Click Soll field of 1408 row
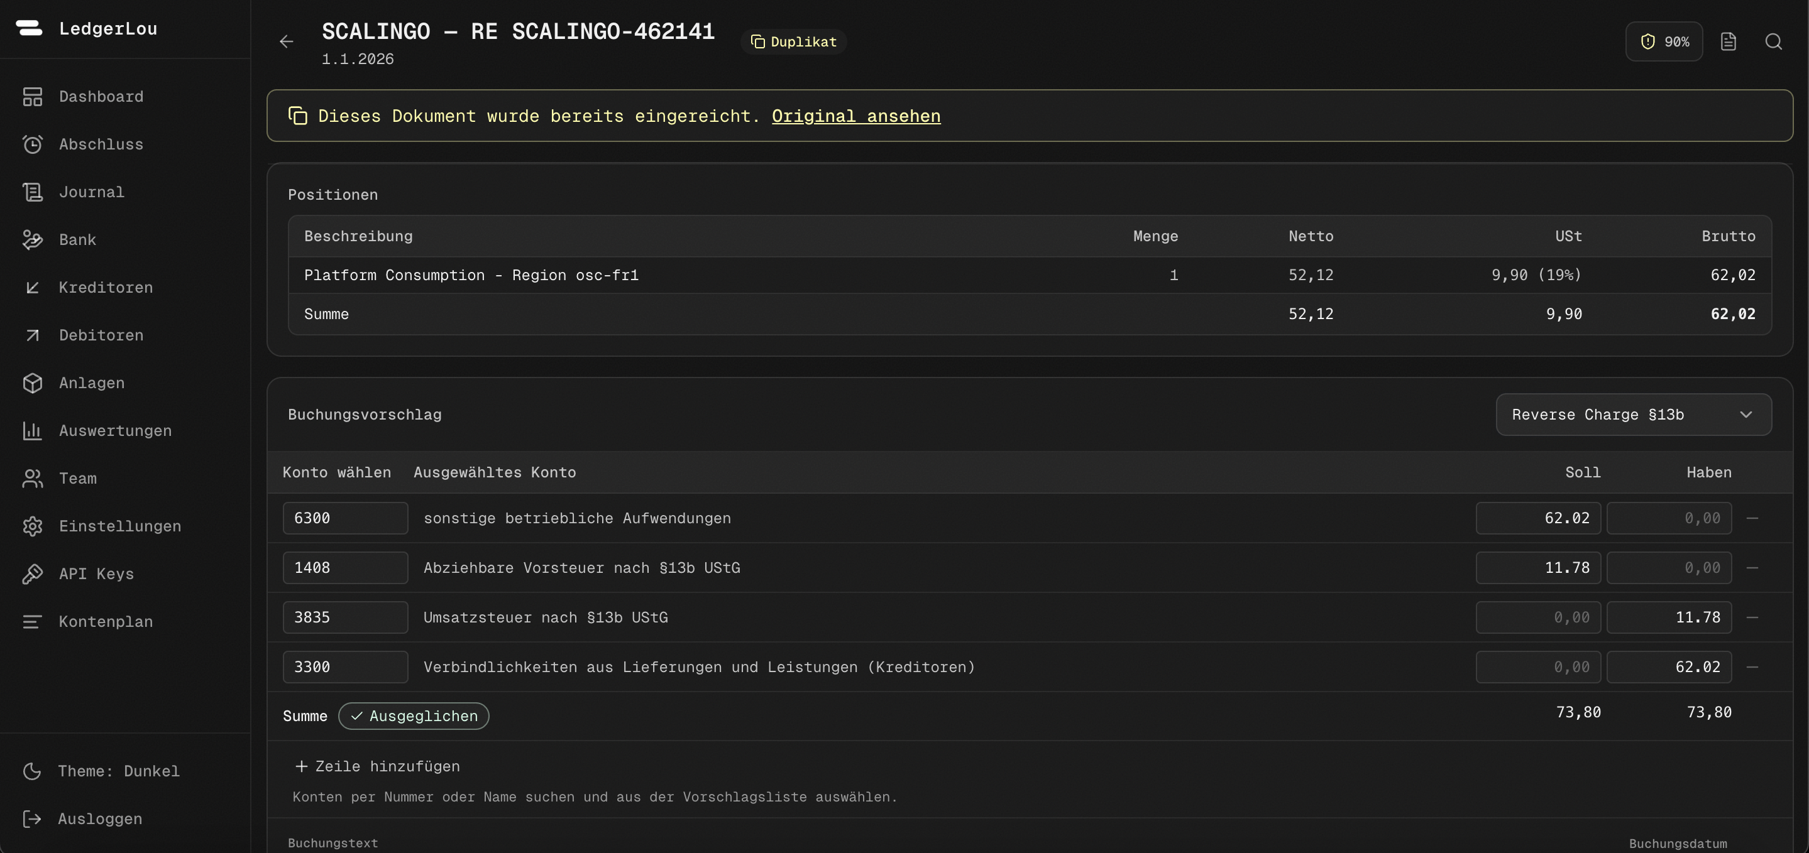 tap(1537, 567)
